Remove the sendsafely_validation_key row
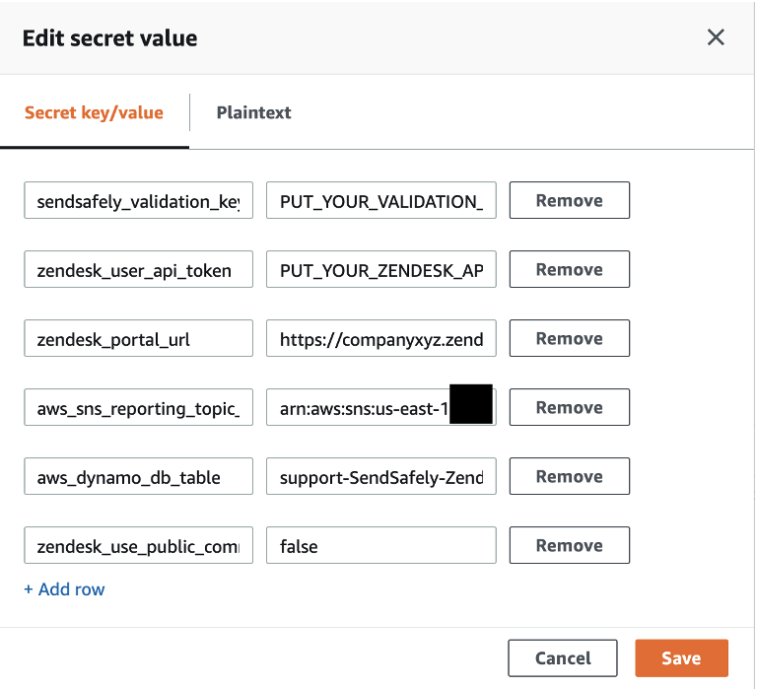 [x=569, y=200]
